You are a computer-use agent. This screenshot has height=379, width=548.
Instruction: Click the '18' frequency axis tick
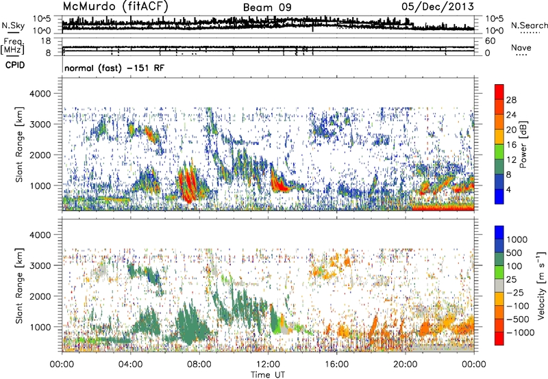pyautogui.click(x=45, y=41)
